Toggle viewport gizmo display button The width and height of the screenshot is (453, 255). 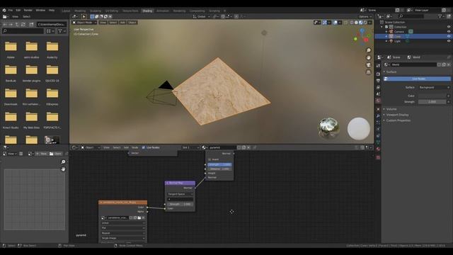[325, 22]
